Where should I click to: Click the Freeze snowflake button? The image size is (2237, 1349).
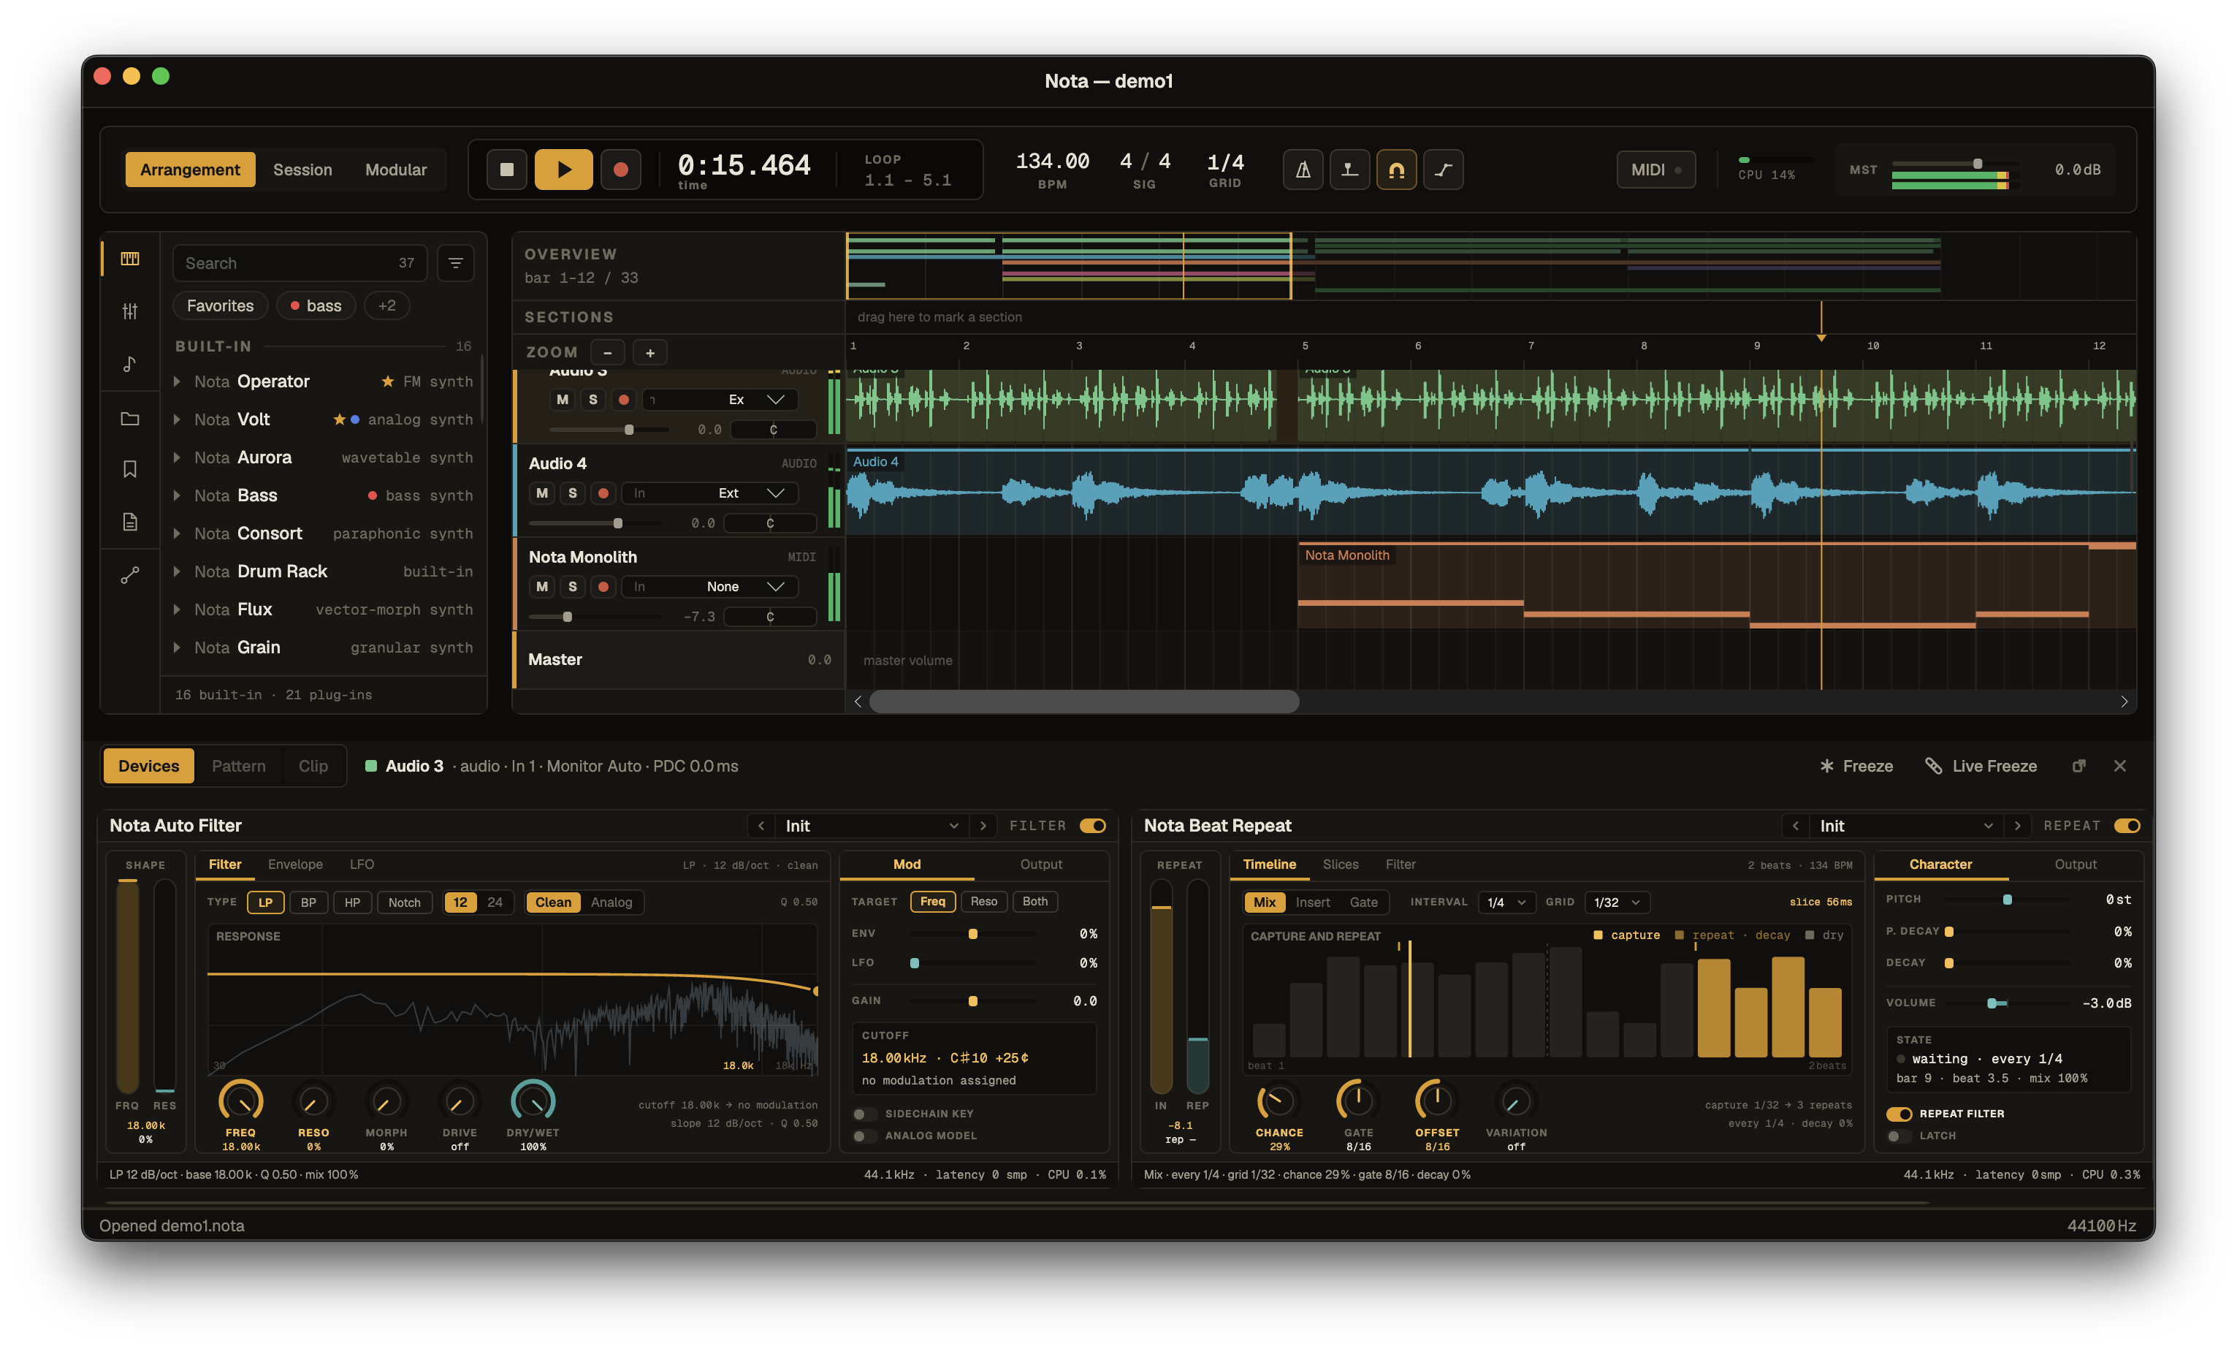(x=1856, y=766)
